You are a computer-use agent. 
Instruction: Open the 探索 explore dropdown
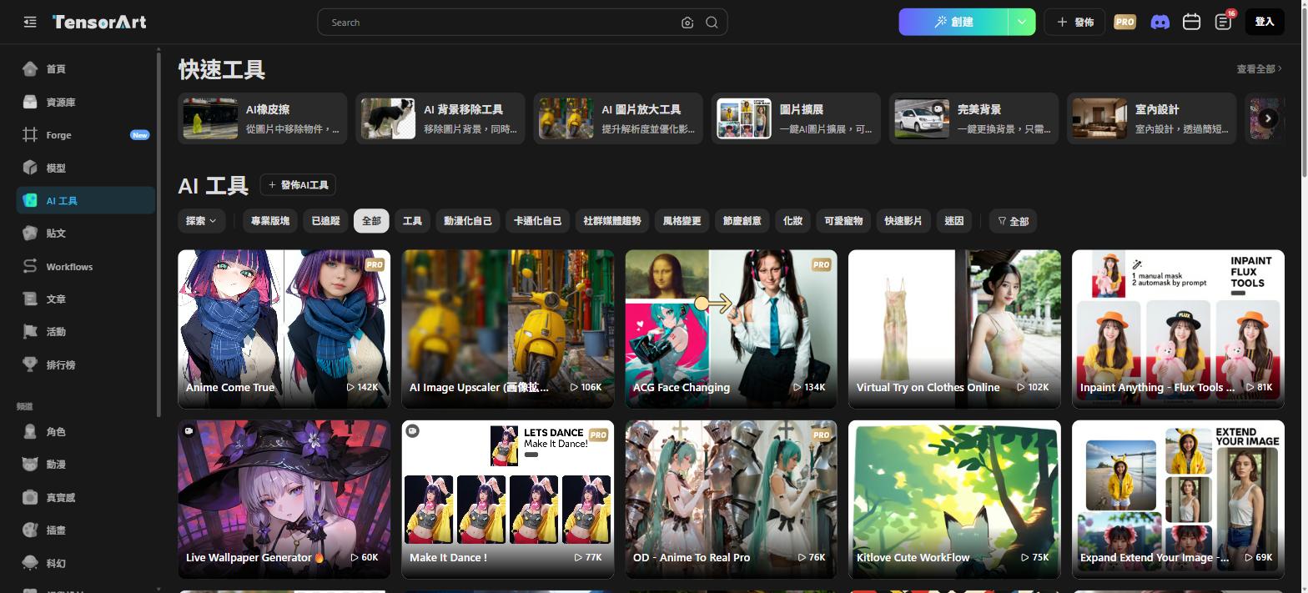pyautogui.click(x=201, y=221)
